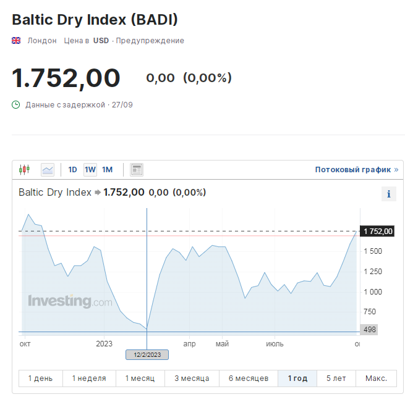Screen dimensions: 405x397
Task: Set chart interval to 1M
Action: [108, 170]
